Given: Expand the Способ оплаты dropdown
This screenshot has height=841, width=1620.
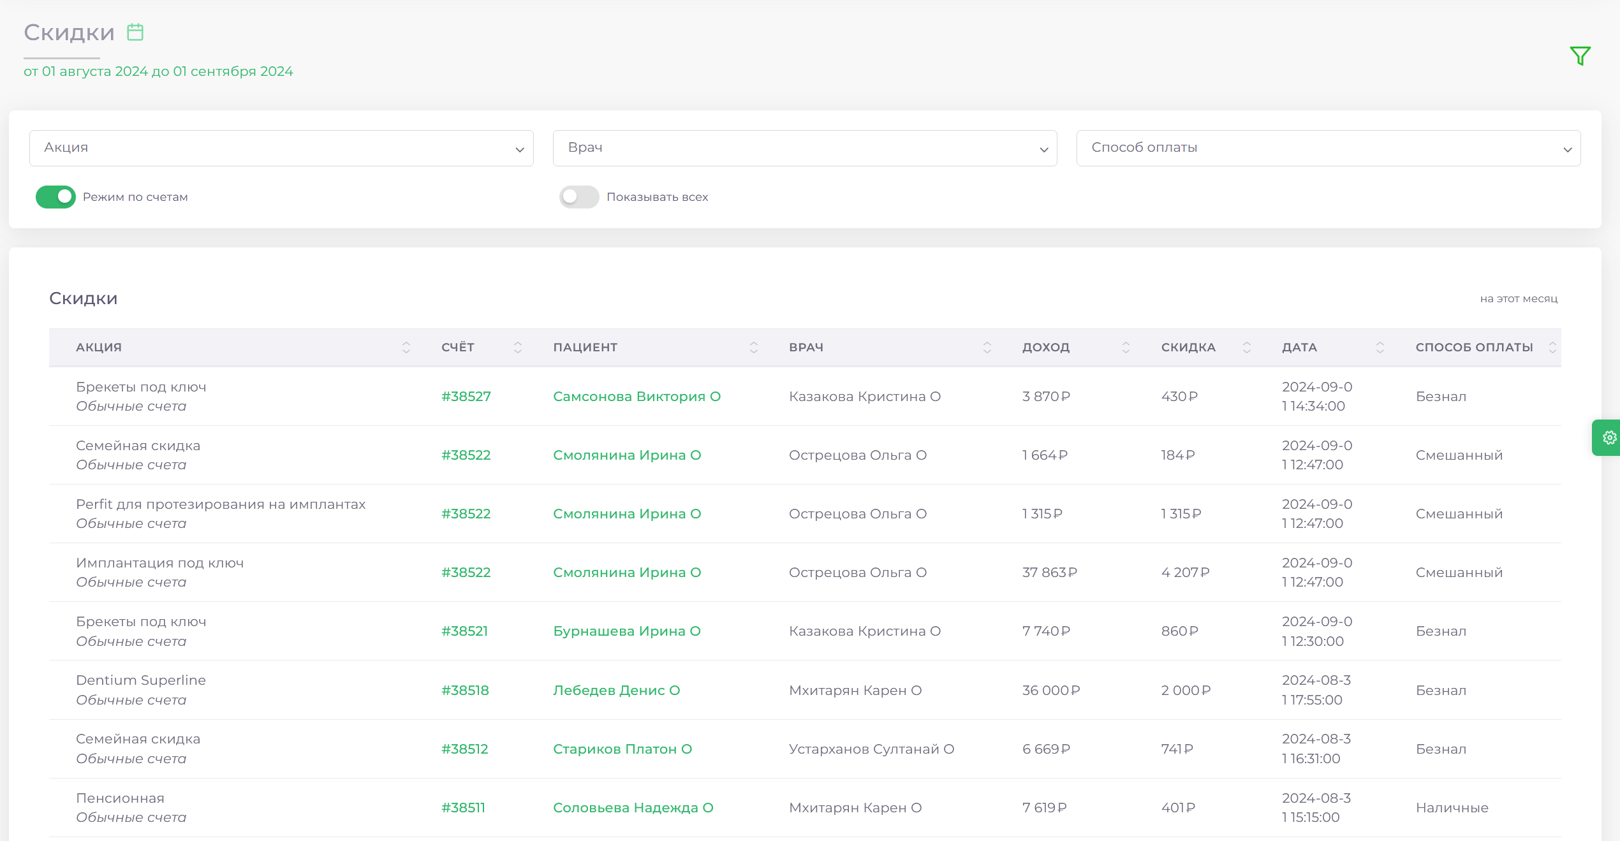Looking at the screenshot, I should coord(1329,148).
